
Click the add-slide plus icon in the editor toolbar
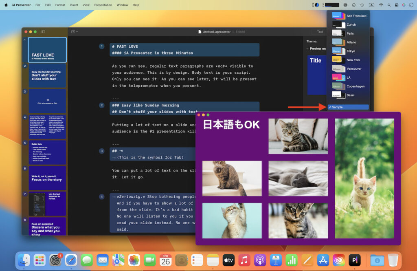73,31
